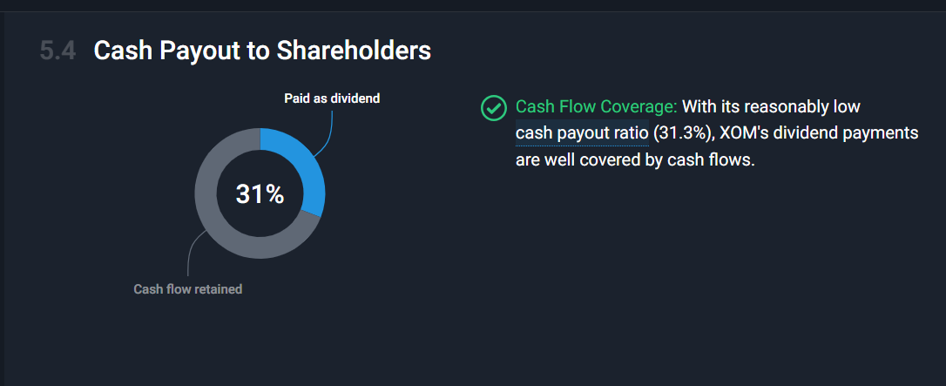Click the 31% value in donut center
This screenshot has height=386, width=946.
coord(260,194)
